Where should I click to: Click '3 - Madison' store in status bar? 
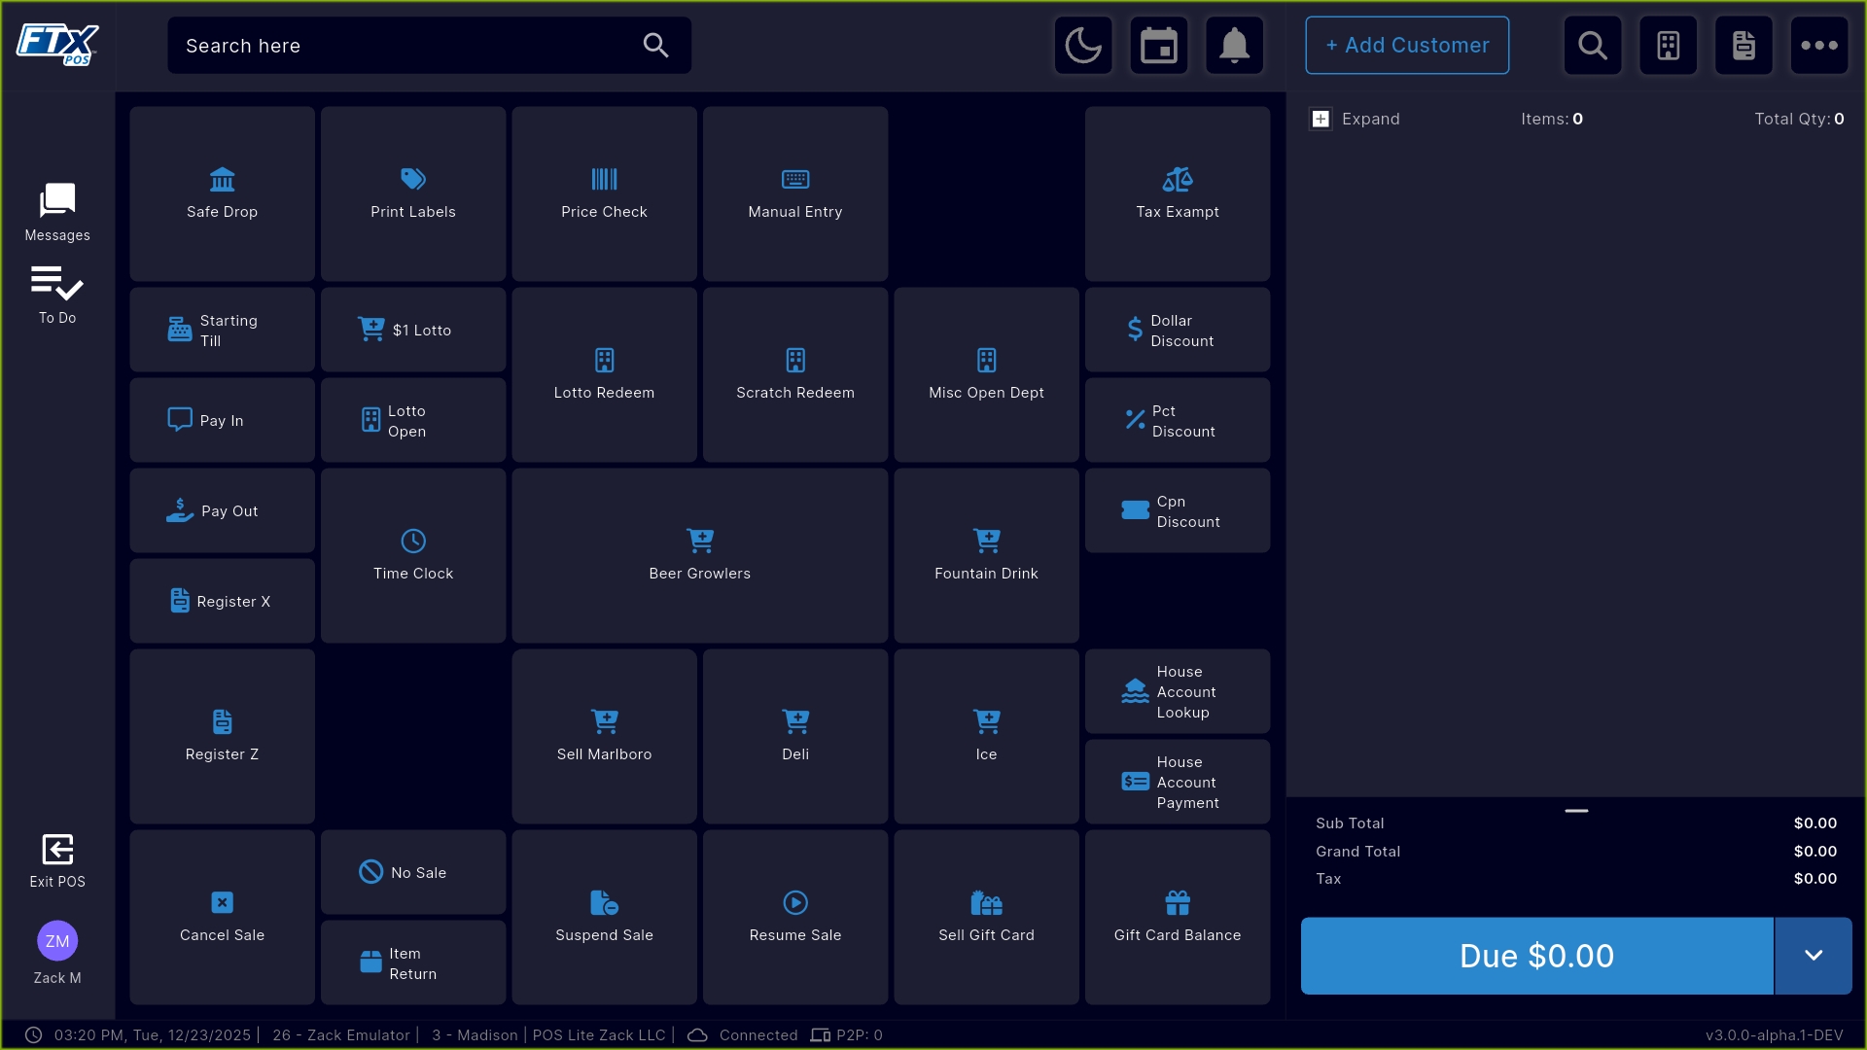pos(475,1035)
